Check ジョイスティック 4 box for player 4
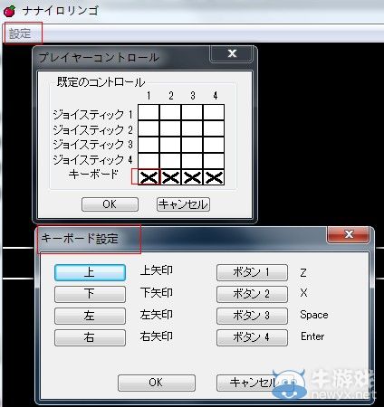This screenshot has height=407, width=384. 214,161
